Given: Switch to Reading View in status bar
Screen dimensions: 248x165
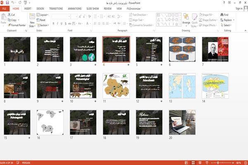Looking at the screenshot, I should click(x=200, y=163).
